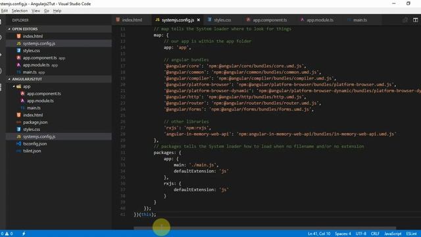Click the 'map: {' code line

[x=161, y=35]
